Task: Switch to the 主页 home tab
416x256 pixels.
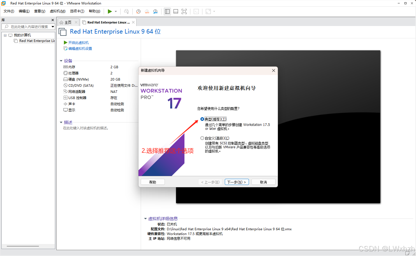Action: (68, 22)
